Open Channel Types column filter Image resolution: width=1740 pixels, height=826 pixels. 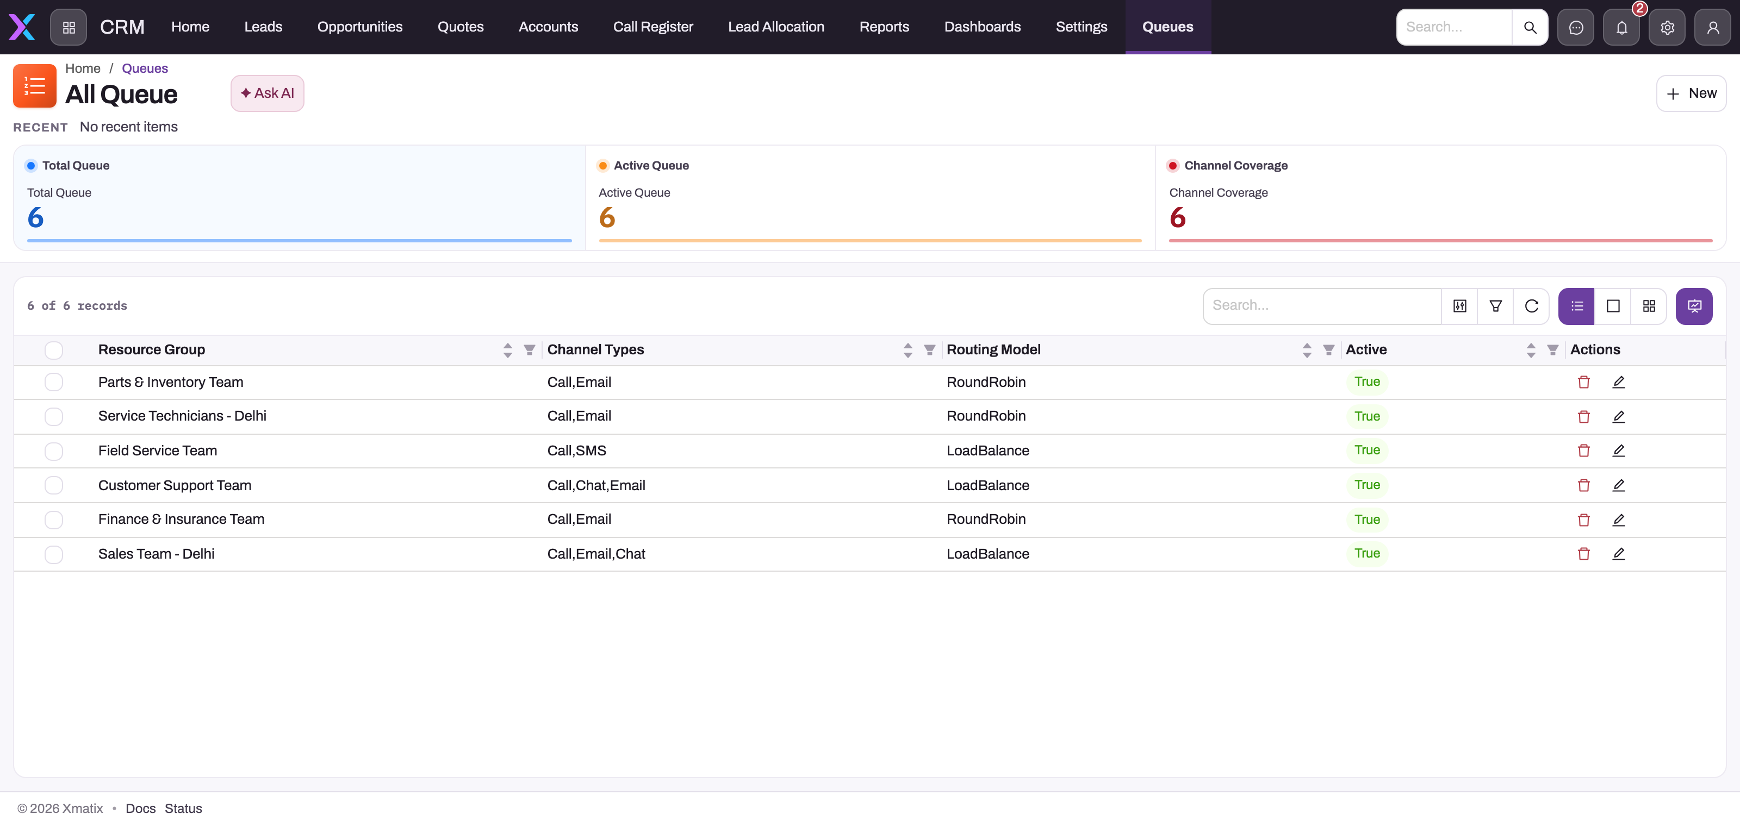point(929,349)
